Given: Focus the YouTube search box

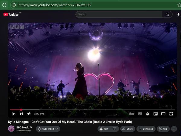Looking at the screenshot, I should 119,14.
